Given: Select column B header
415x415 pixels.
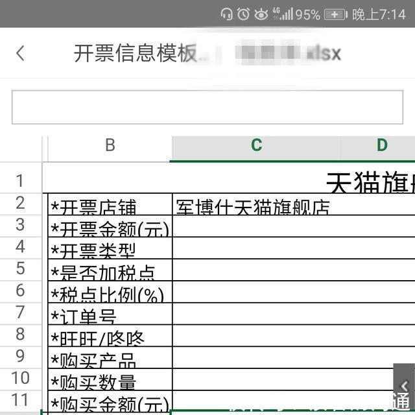Looking at the screenshot, I should pyautogui.click(x=110, y=148).
